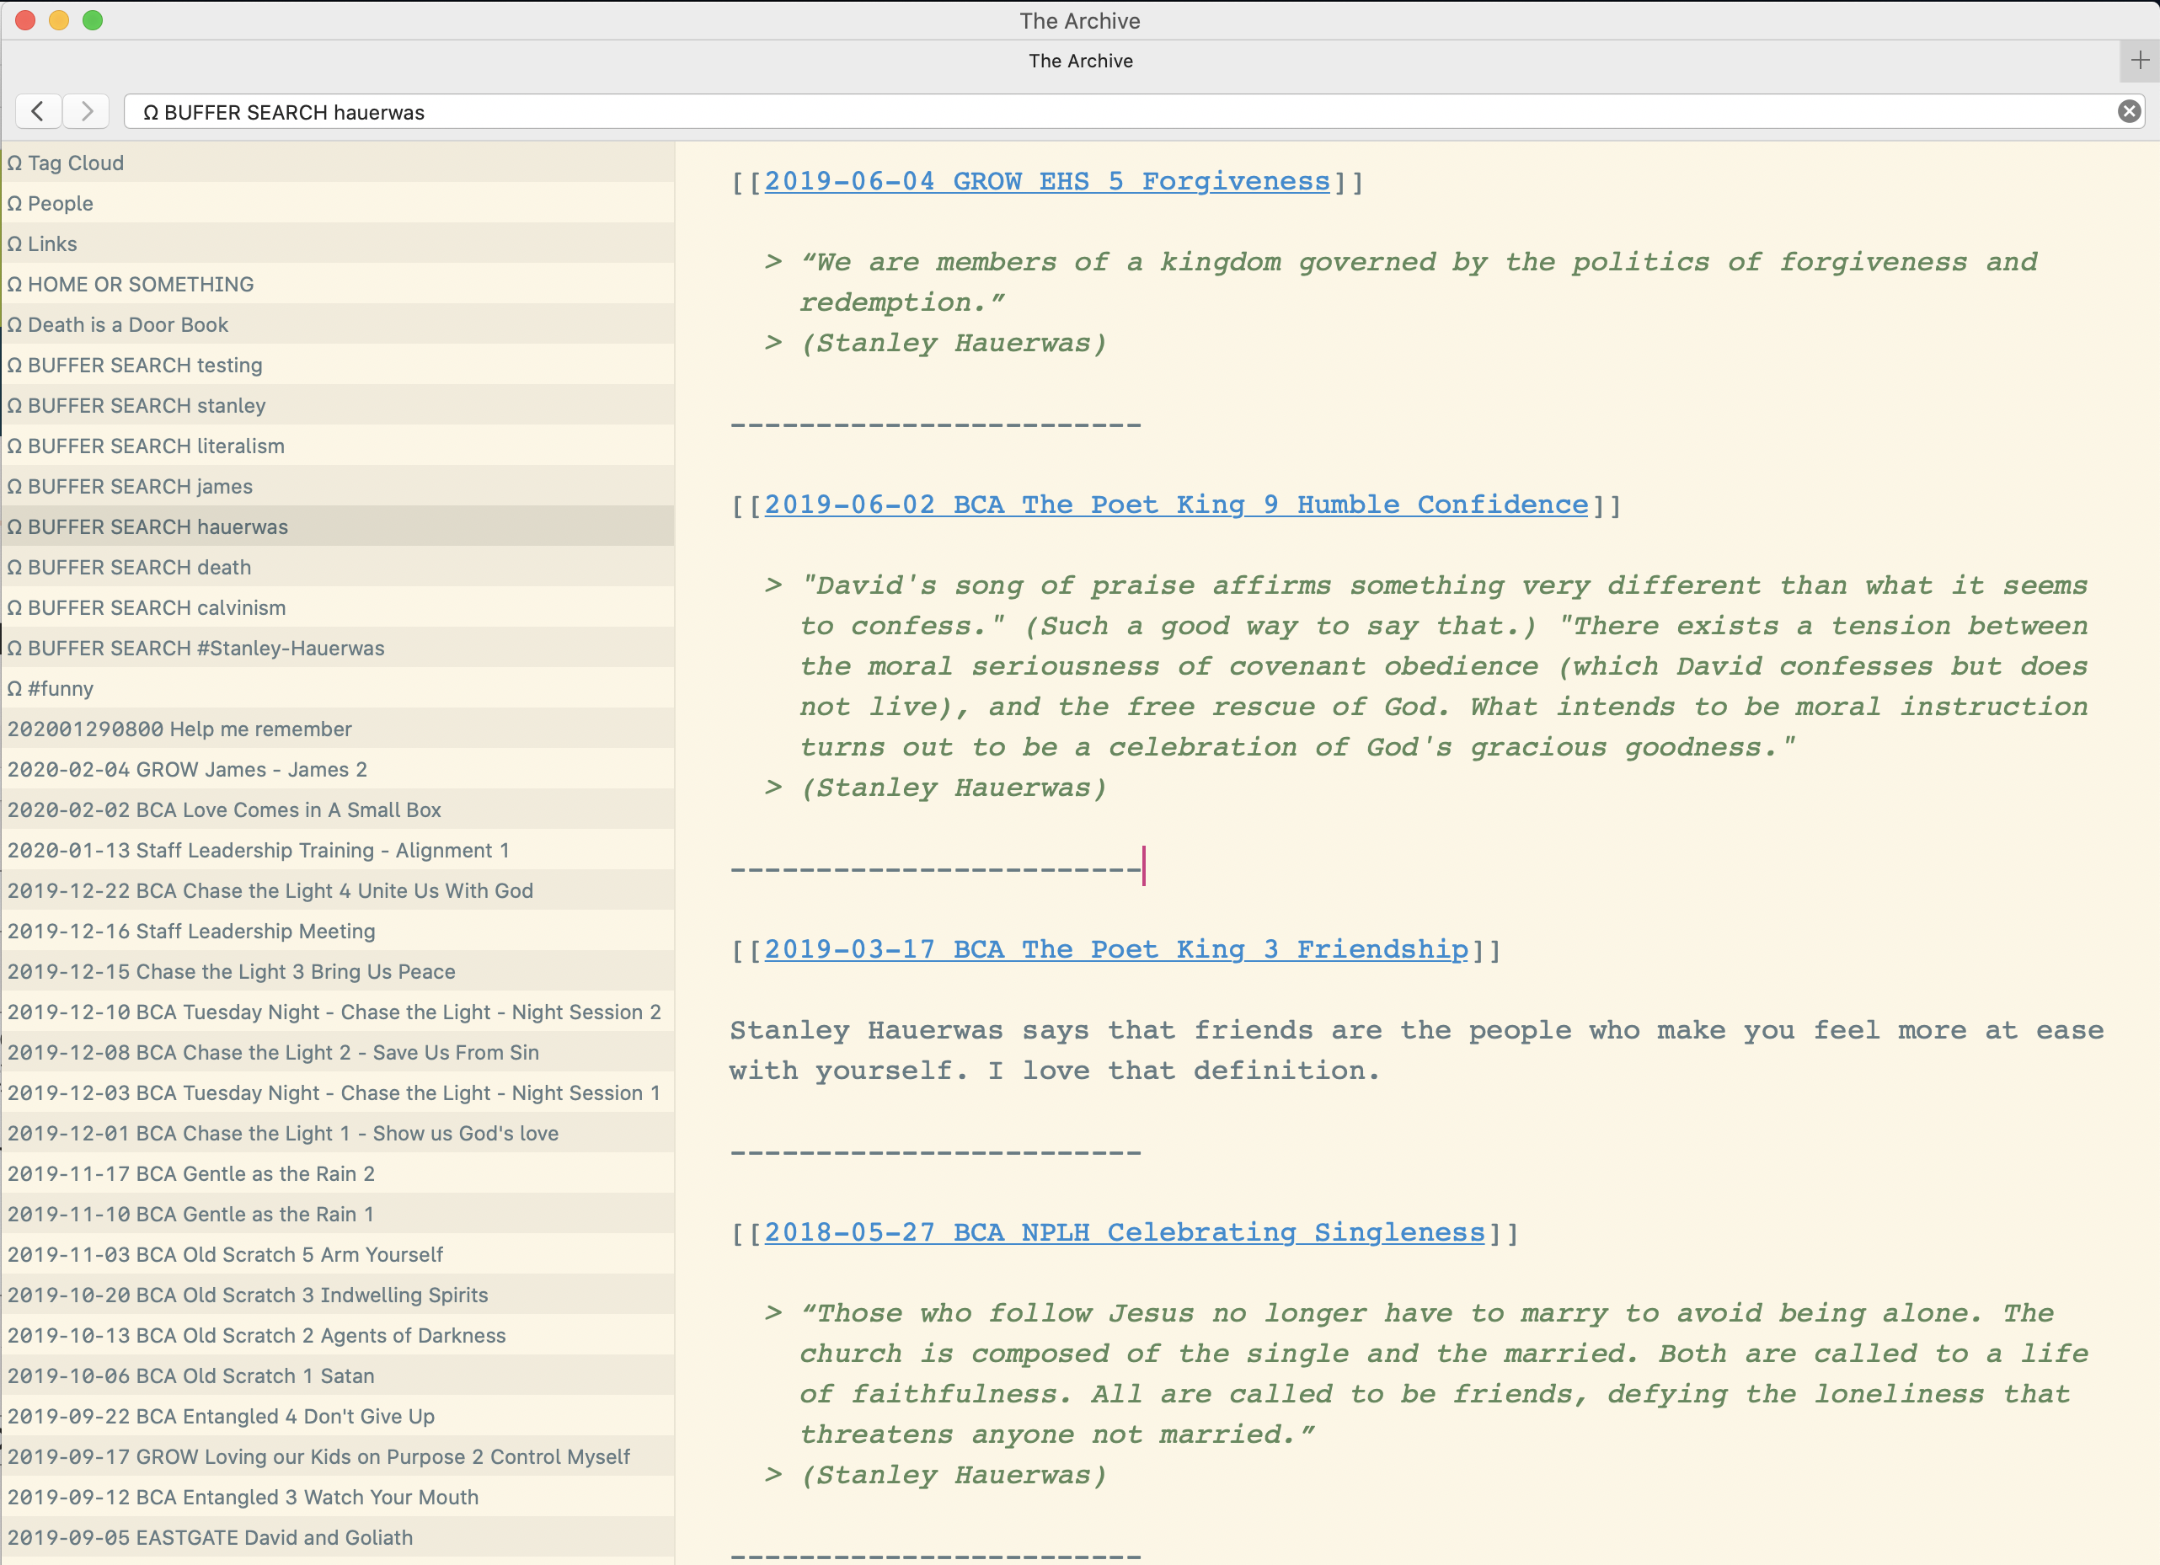Select The Archive tab title

tap(1080, 61)
